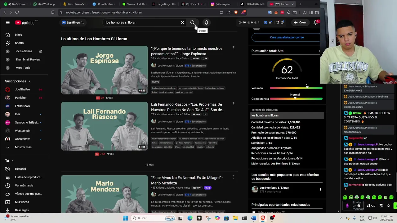Open options menu for the Jorge Espinosa video
The width and height of the screenshot is (397, 223).
coord(234,48)
